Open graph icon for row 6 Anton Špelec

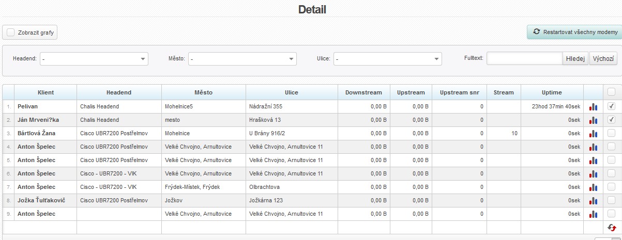point(593,174)
